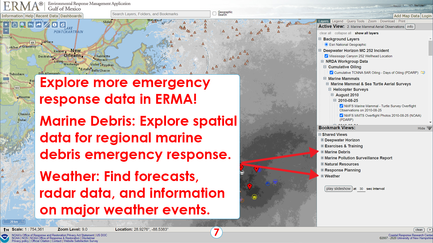Undo the last map action with the back arrow
The image size is (433, 243).
pyautogui.click(x=31, y=25)
